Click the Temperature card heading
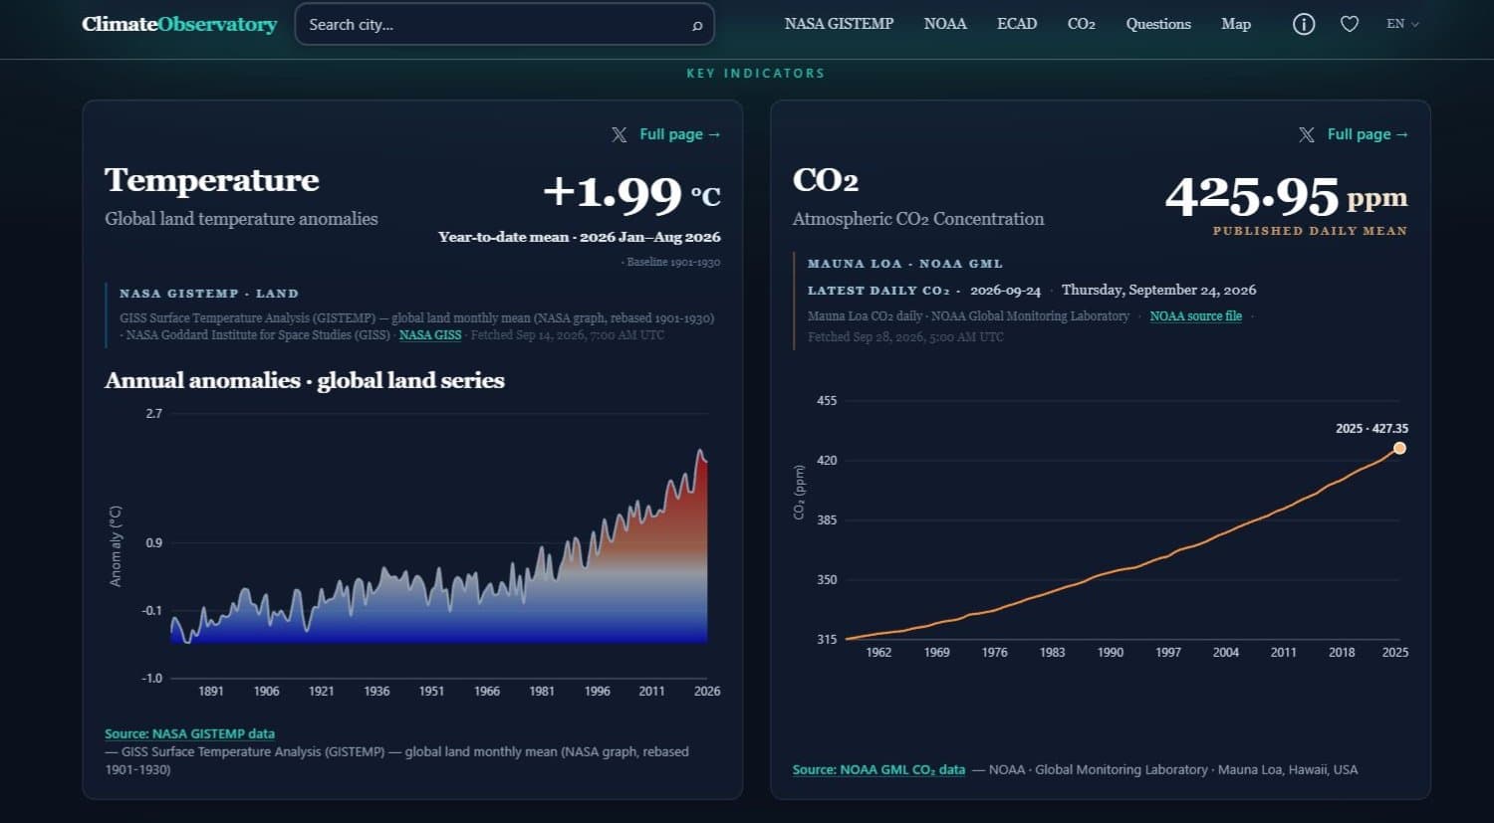Image resolution: width=1494 pixels, height=823 pixels. point(212,180)
